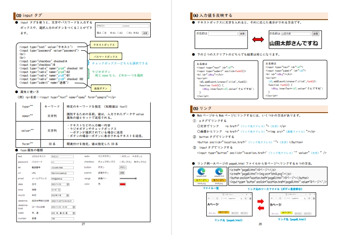Click the テキスト text field in the sample box

[x=109, y=26]
